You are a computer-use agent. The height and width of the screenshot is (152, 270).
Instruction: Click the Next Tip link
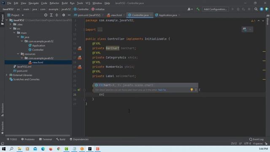[162, 90]
